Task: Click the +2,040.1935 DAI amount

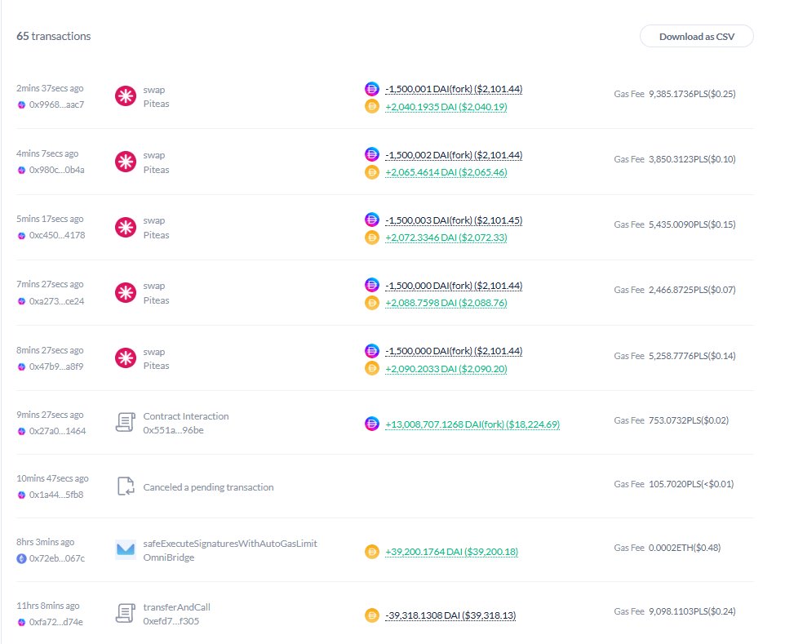Action: (x=446, y=107)
